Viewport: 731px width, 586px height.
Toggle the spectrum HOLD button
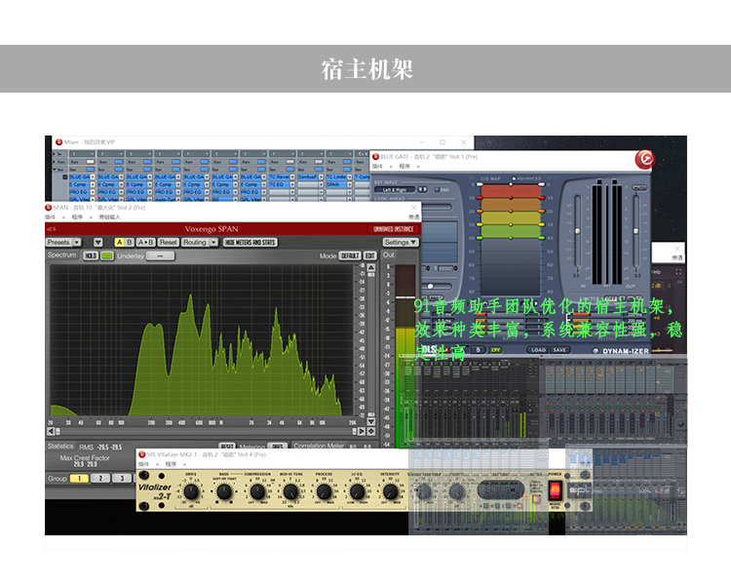[91, 255]
